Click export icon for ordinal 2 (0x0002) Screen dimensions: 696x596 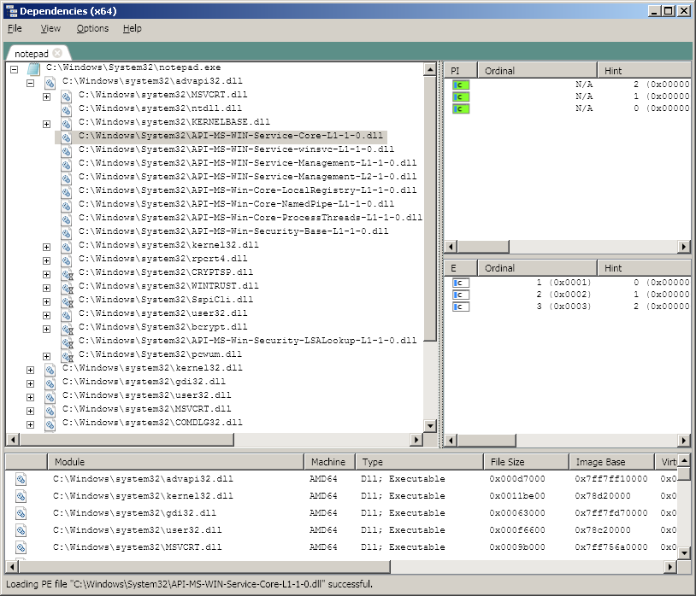coord(461,295)
